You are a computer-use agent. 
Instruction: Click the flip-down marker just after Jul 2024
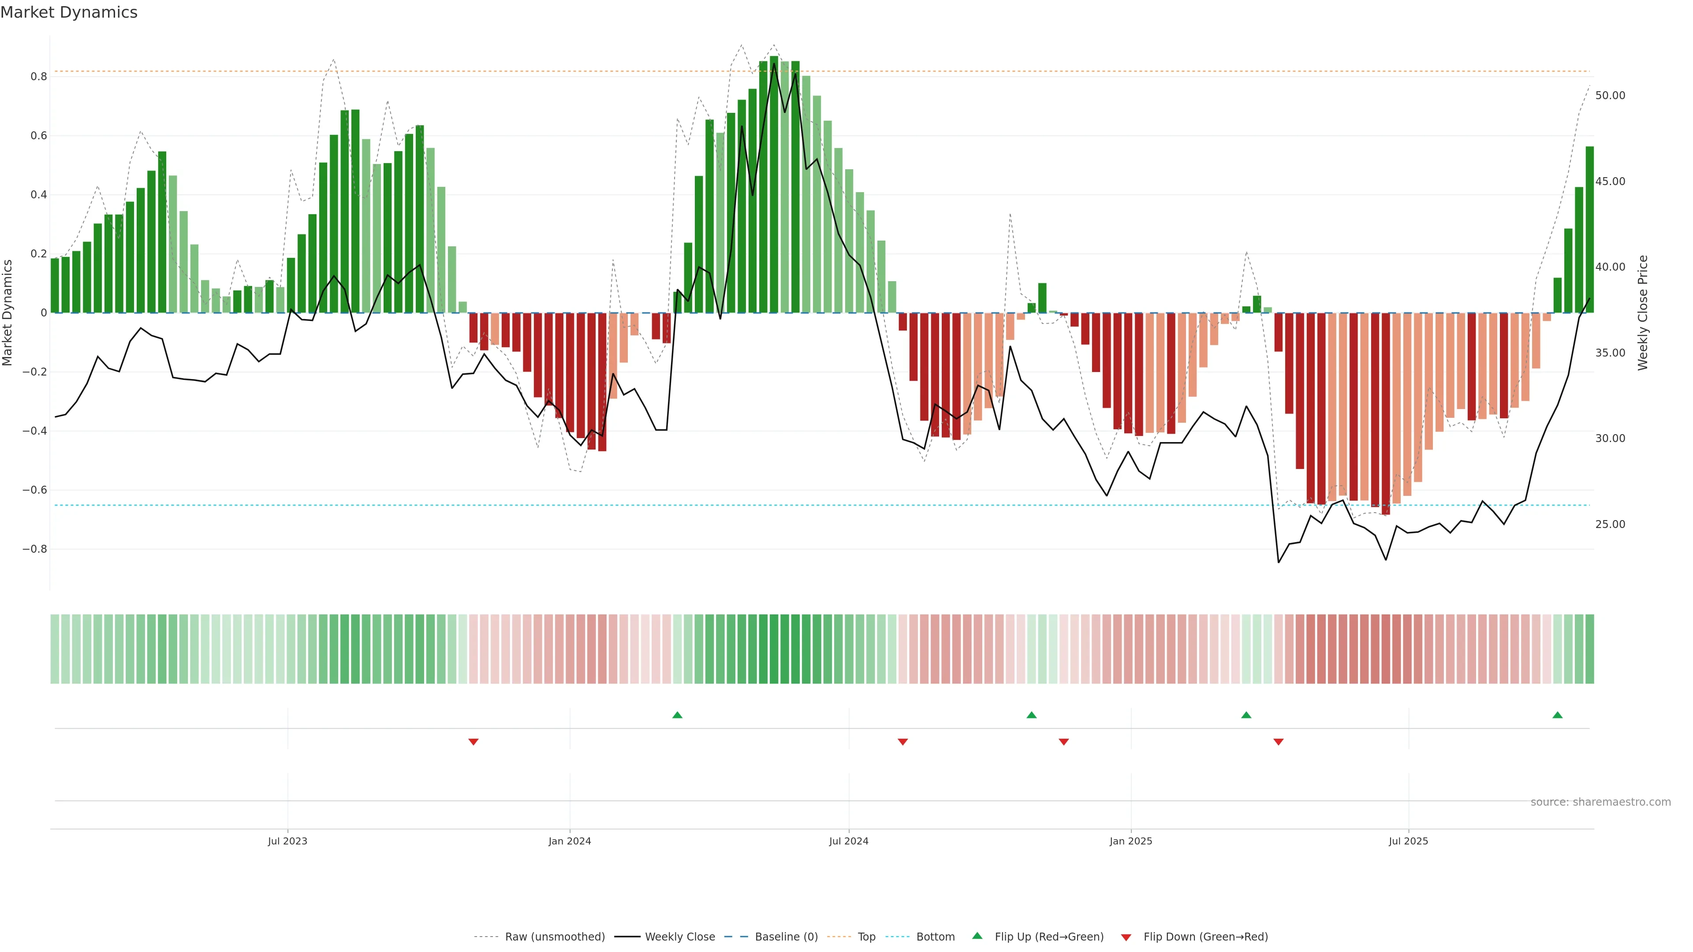(x=903, y=742)
